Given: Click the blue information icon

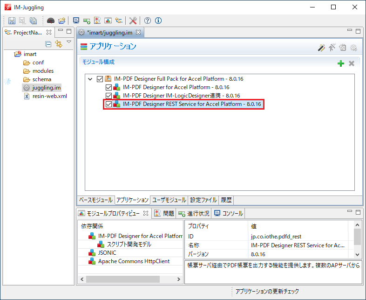Looking at the screenshot, I should (x=158, y=21).
